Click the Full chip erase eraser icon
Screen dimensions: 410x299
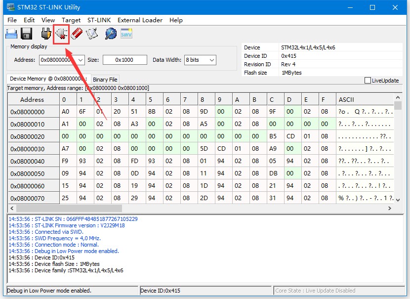[x=77, y=34]
